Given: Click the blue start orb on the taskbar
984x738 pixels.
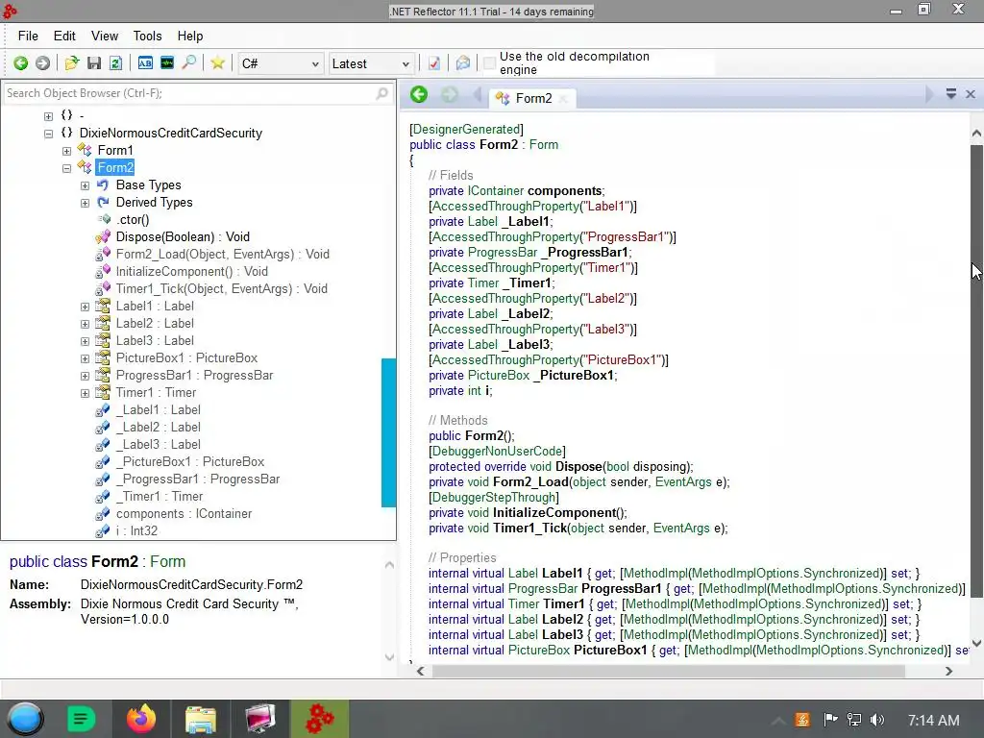Looking at the screenshot, I should [x=25, y=719].
